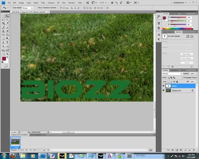
Task: Open the Normal blend mode dropdown
Action: [172, 74]
